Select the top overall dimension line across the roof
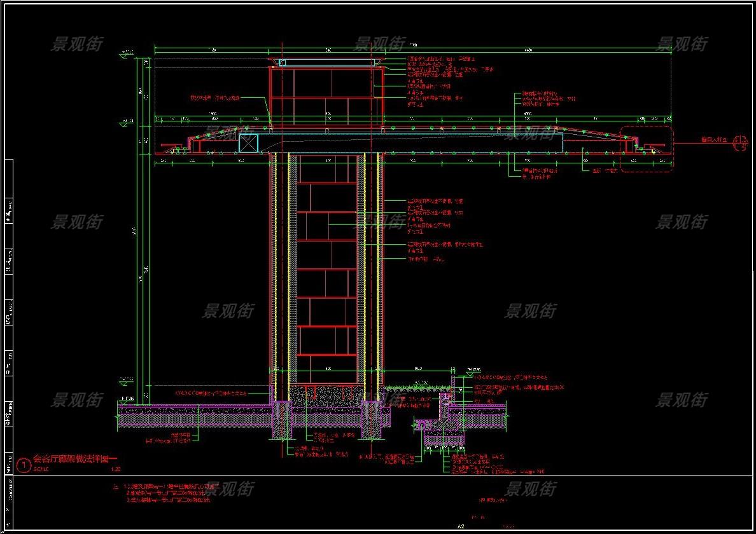Viewport: 756px width, 534px height. coord(414,48)
